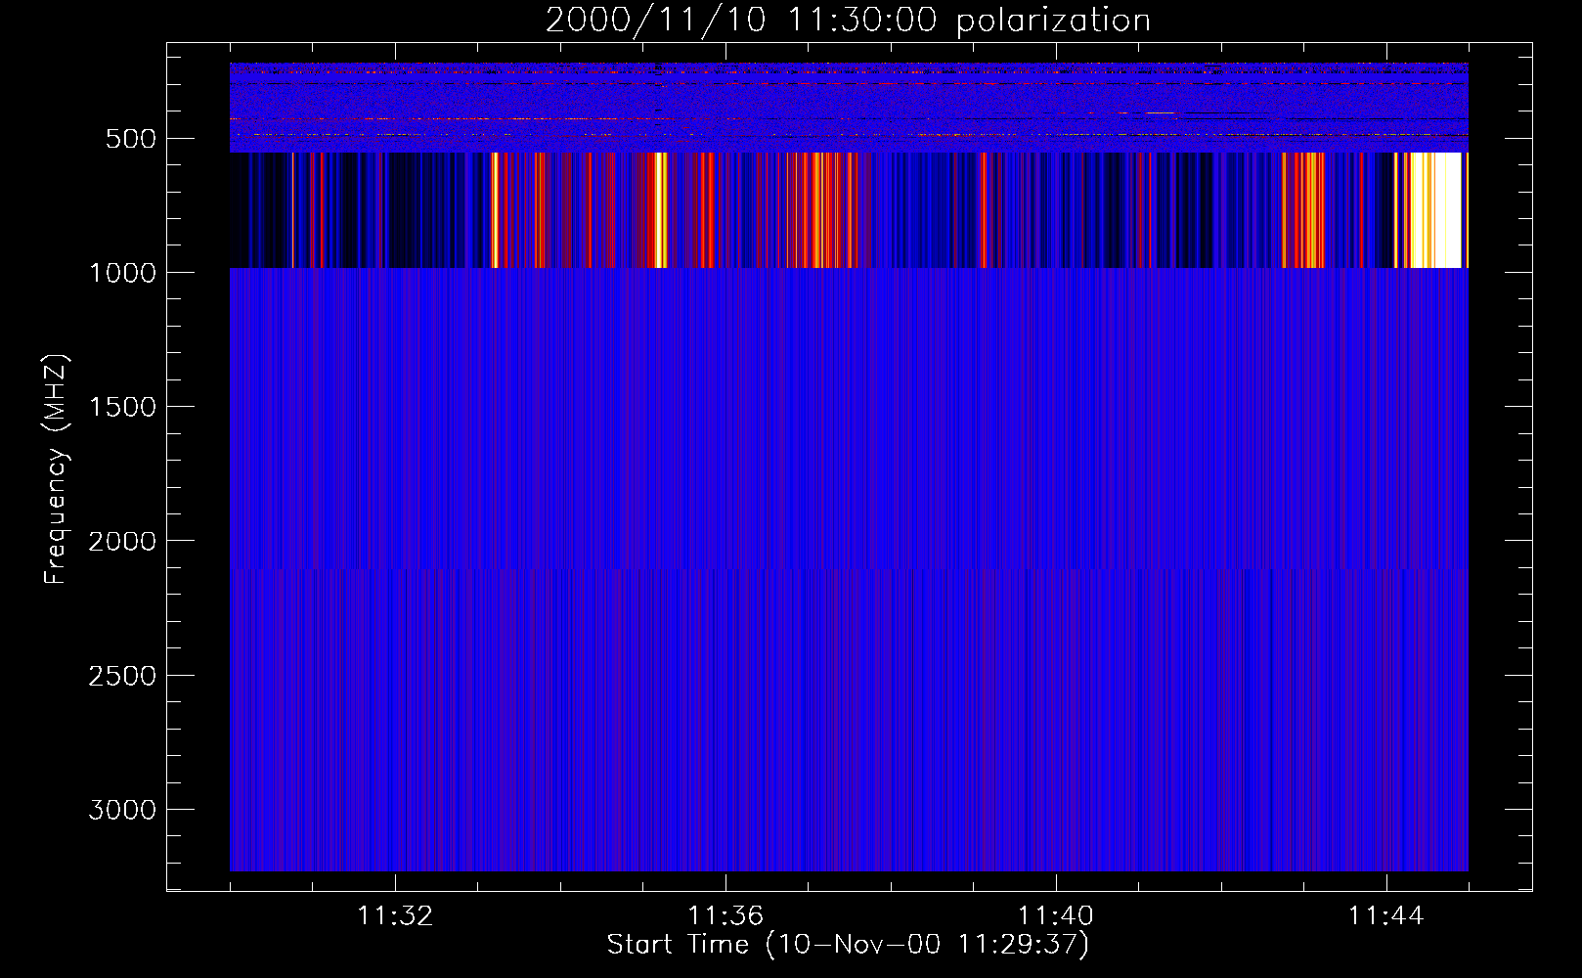The image size is (1582, 978).
Task: Click the 3000 frequency tick label
Action: [122, 810]
